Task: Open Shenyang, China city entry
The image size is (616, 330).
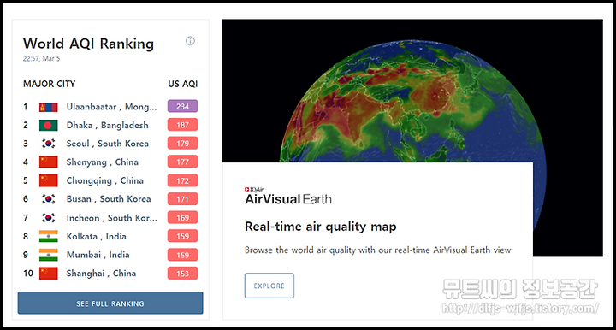Action: point(102,162)
